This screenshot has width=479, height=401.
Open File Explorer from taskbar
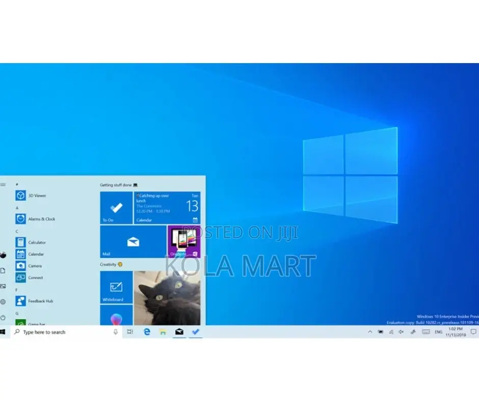[x=163, y=332]
